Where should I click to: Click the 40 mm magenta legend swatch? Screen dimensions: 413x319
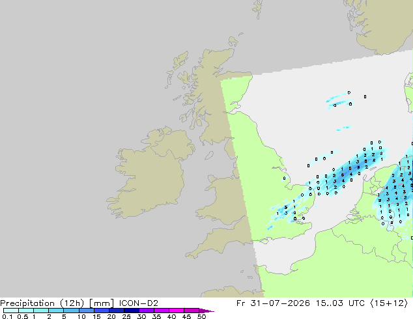177,311
